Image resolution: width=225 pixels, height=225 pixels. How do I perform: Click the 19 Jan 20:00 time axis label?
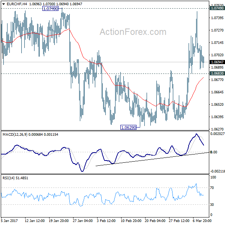(x=58, y=221)
